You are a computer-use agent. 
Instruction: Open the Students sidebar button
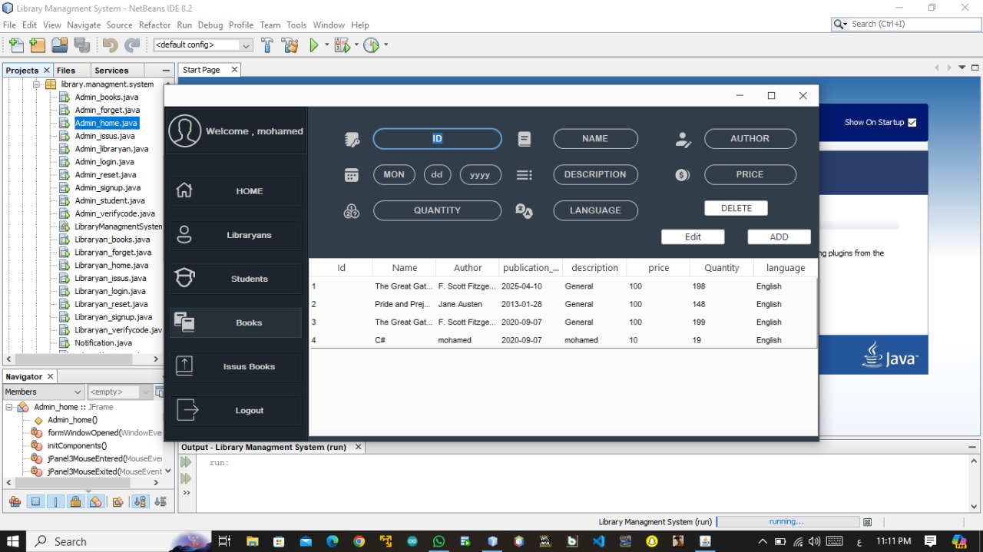[235, 279]
